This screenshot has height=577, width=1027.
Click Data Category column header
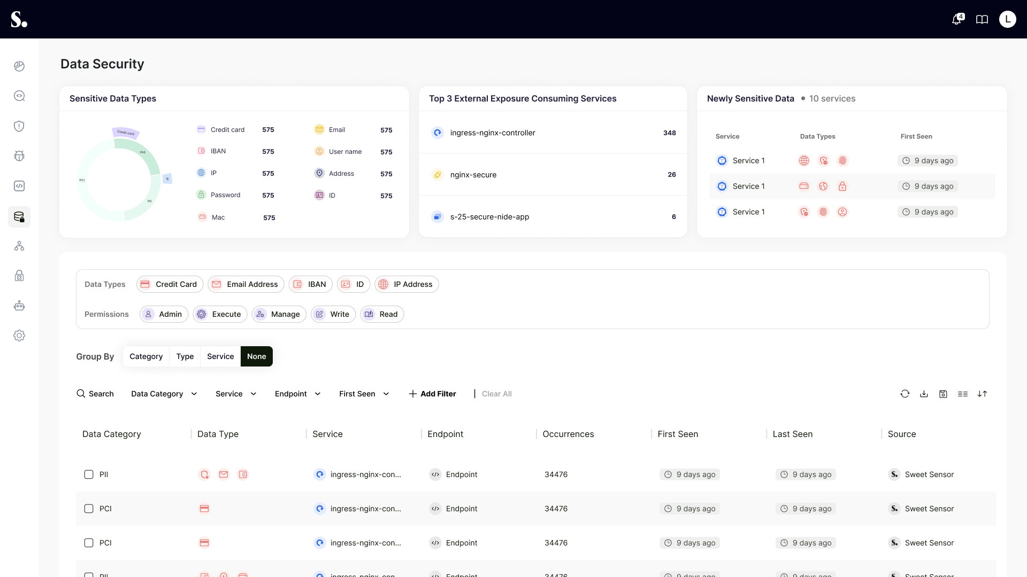click(111, 434)
